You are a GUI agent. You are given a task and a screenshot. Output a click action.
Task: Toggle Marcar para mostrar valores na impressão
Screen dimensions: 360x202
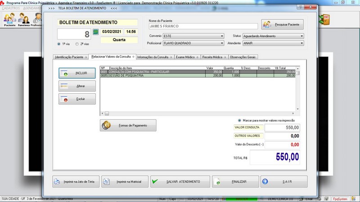pyautogui.click(x=239, y=120)
